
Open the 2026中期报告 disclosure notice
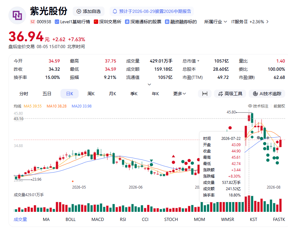click(x=152, y=11)
